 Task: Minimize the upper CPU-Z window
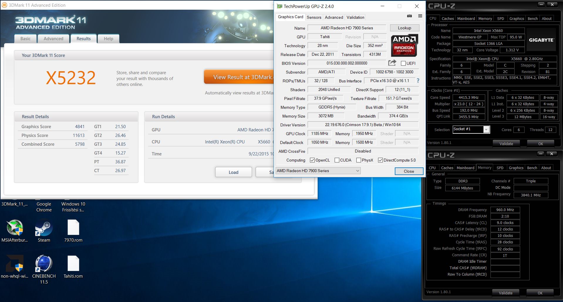[x=542, y=4]
